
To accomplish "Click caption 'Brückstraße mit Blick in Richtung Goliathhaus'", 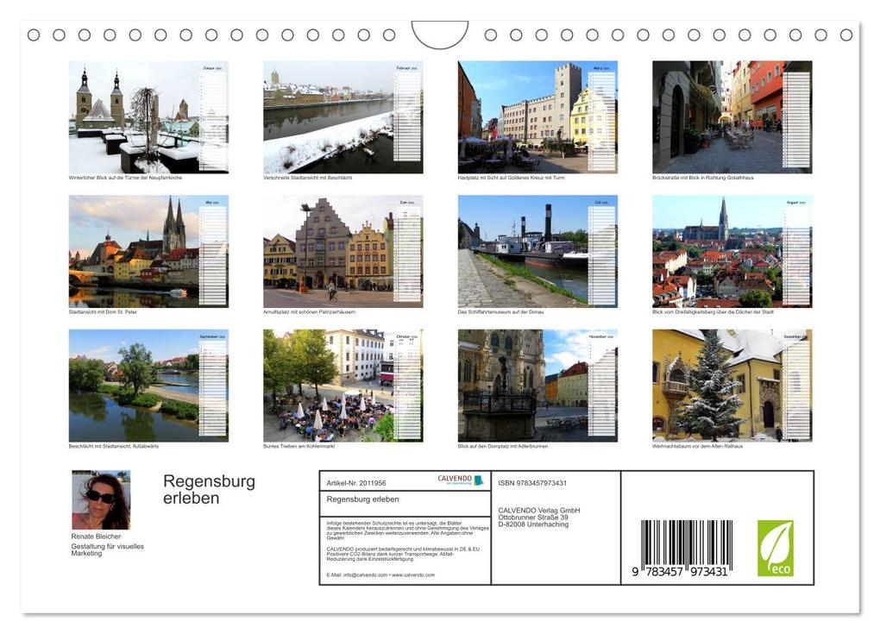I will click(702, 178).
